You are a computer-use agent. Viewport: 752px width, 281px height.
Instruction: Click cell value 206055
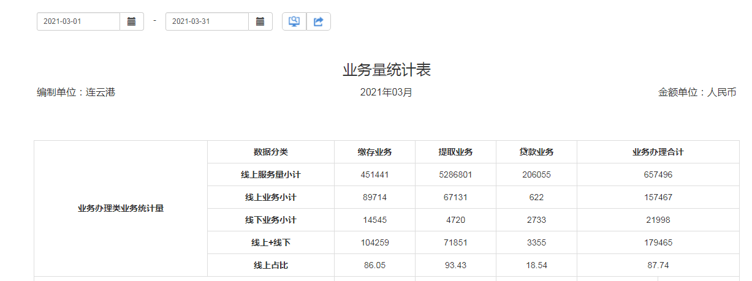click(x=536, y=174)
